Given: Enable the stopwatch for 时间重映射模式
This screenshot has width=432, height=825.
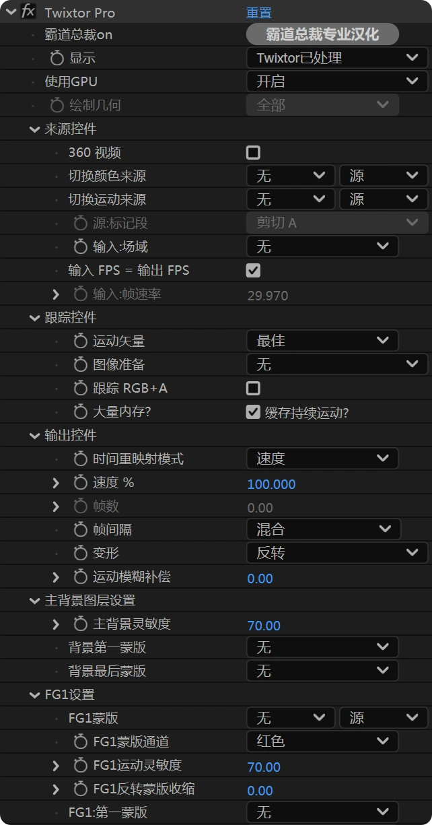Looking at the screenshot, I should [x=80, y=459].
